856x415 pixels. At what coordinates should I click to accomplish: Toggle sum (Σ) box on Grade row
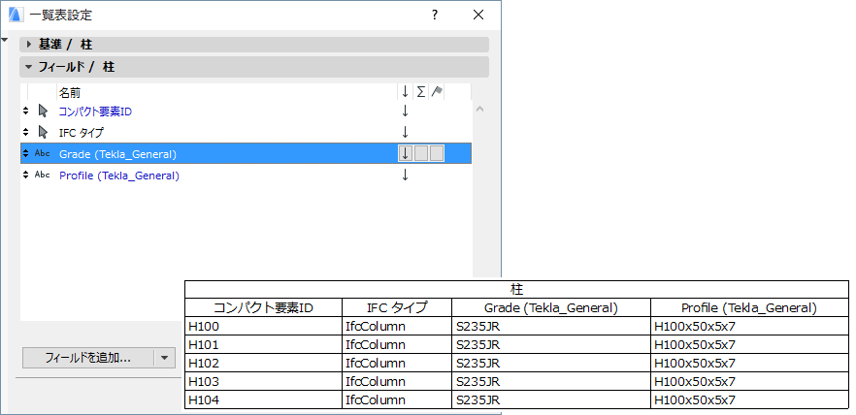[421, 153]
